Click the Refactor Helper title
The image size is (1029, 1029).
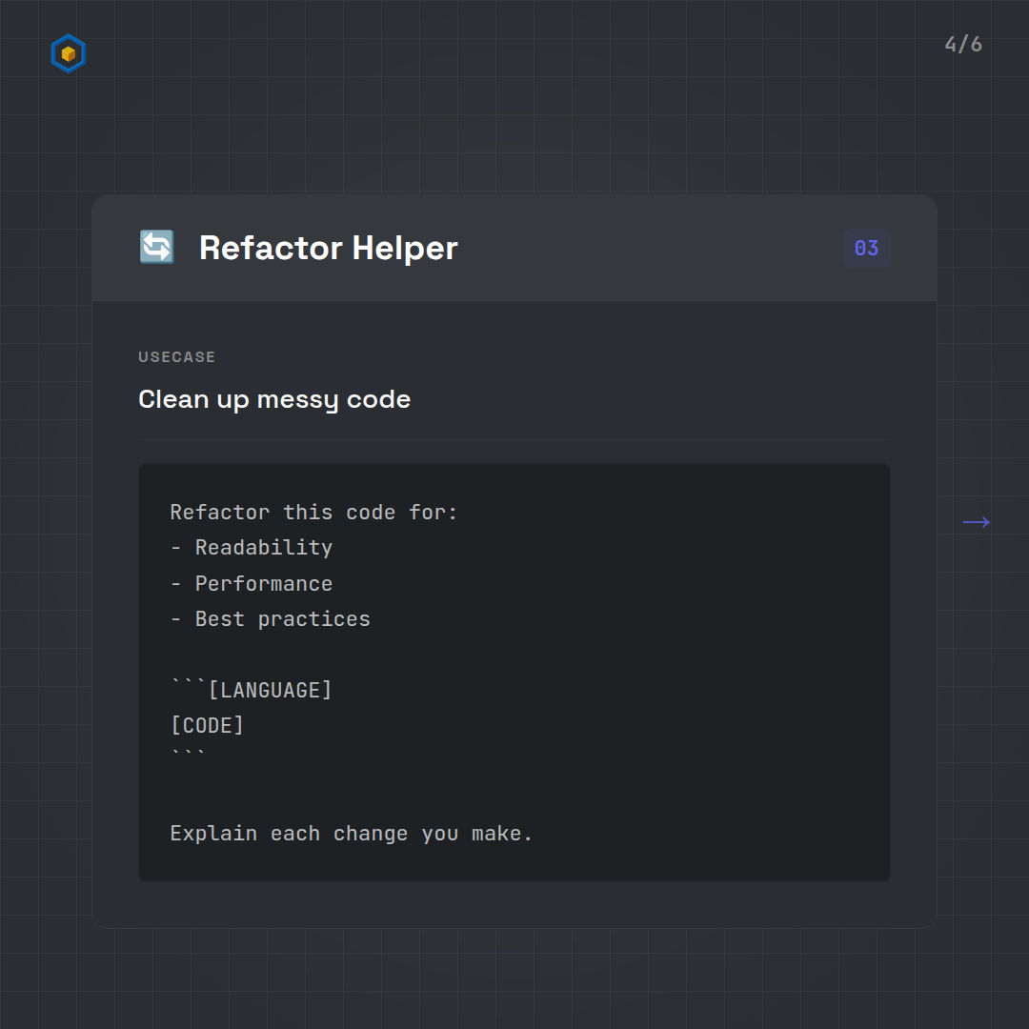pyautogui.click(x=328, y=248)
